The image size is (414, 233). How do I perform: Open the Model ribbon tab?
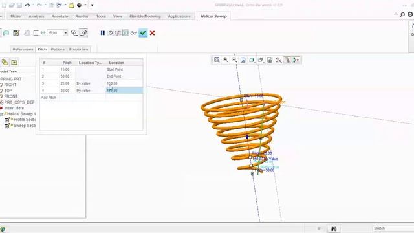coord(16,16)
